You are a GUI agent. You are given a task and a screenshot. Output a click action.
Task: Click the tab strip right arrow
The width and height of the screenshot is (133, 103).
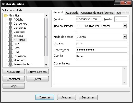pos(127,12)
